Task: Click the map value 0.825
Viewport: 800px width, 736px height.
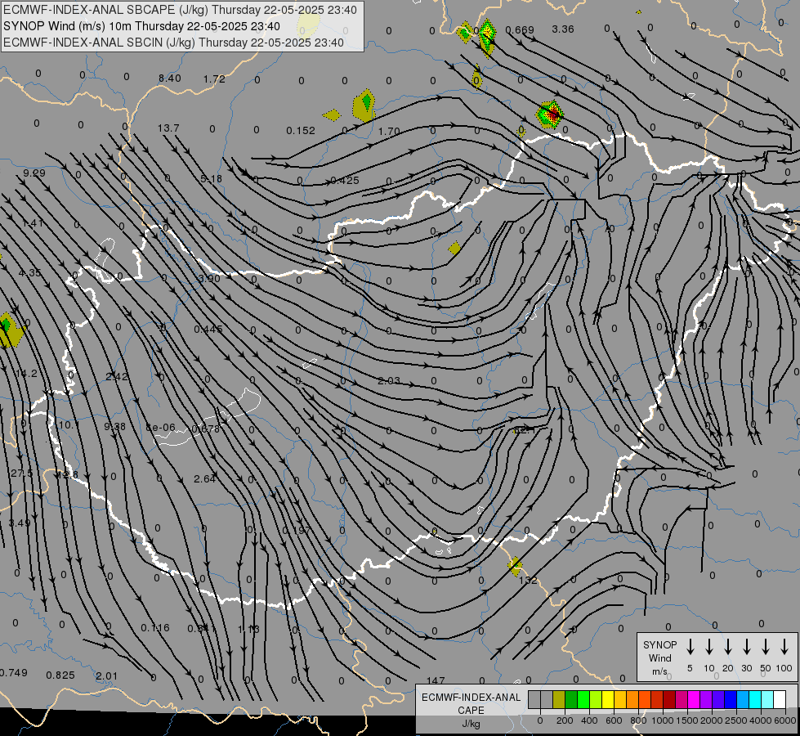Action: click(x=60, y=675)
